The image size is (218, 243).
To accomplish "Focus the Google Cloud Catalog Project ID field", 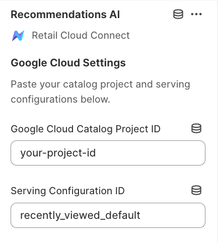I will tap(108, 153).
